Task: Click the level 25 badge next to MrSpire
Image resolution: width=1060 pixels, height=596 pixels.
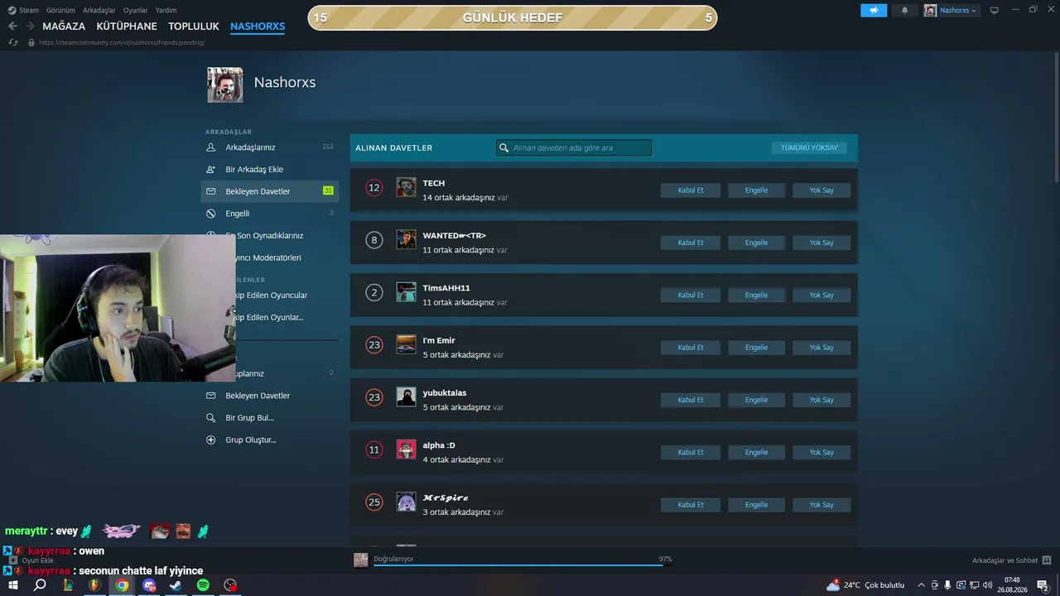Action: (374, 502)
